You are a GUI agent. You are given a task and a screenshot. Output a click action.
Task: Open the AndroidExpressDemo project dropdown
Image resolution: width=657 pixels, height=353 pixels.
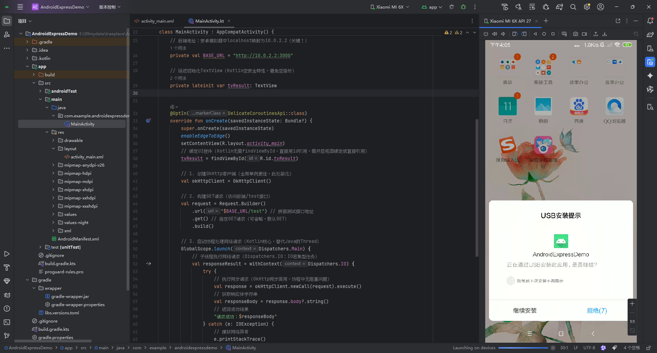click(61, 7)
